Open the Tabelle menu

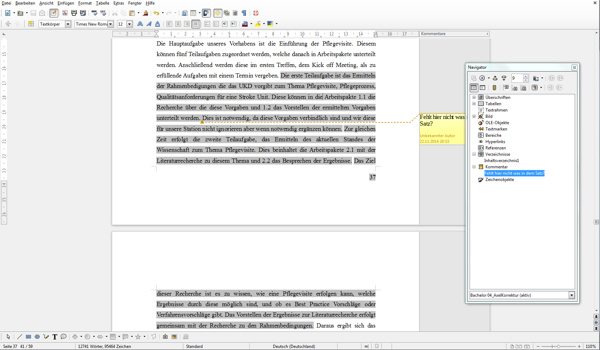(103, 3)
